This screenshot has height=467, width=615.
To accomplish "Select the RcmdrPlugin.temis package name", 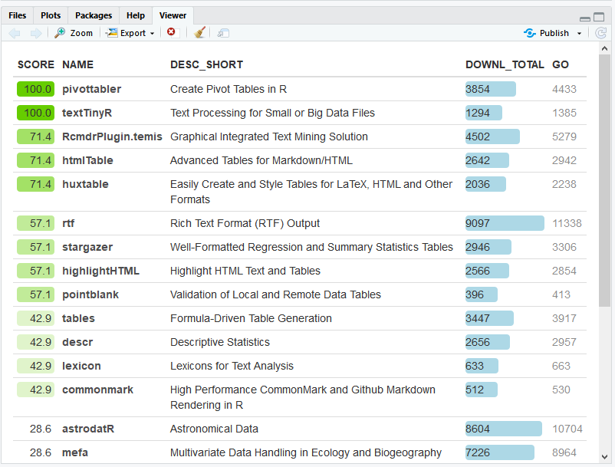I will 112,136.
